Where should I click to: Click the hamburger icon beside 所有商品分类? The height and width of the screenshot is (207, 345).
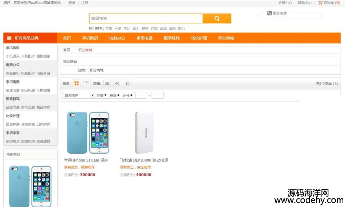pos(9,38)
